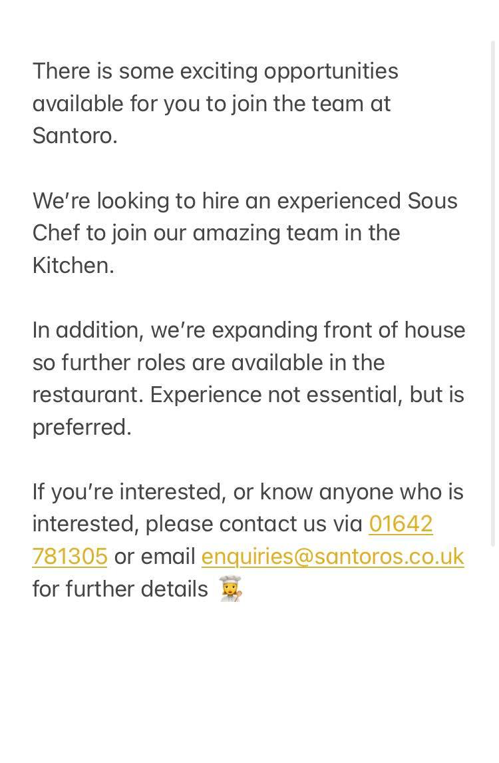The height and width of the screenshot is (763, 499).
Task: Click the line 'available for you to join'
Action: click(x=211, y=104)
